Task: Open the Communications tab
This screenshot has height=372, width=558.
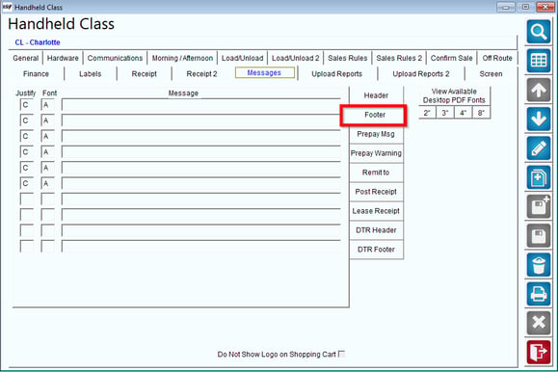Action: tap(115, 58)
